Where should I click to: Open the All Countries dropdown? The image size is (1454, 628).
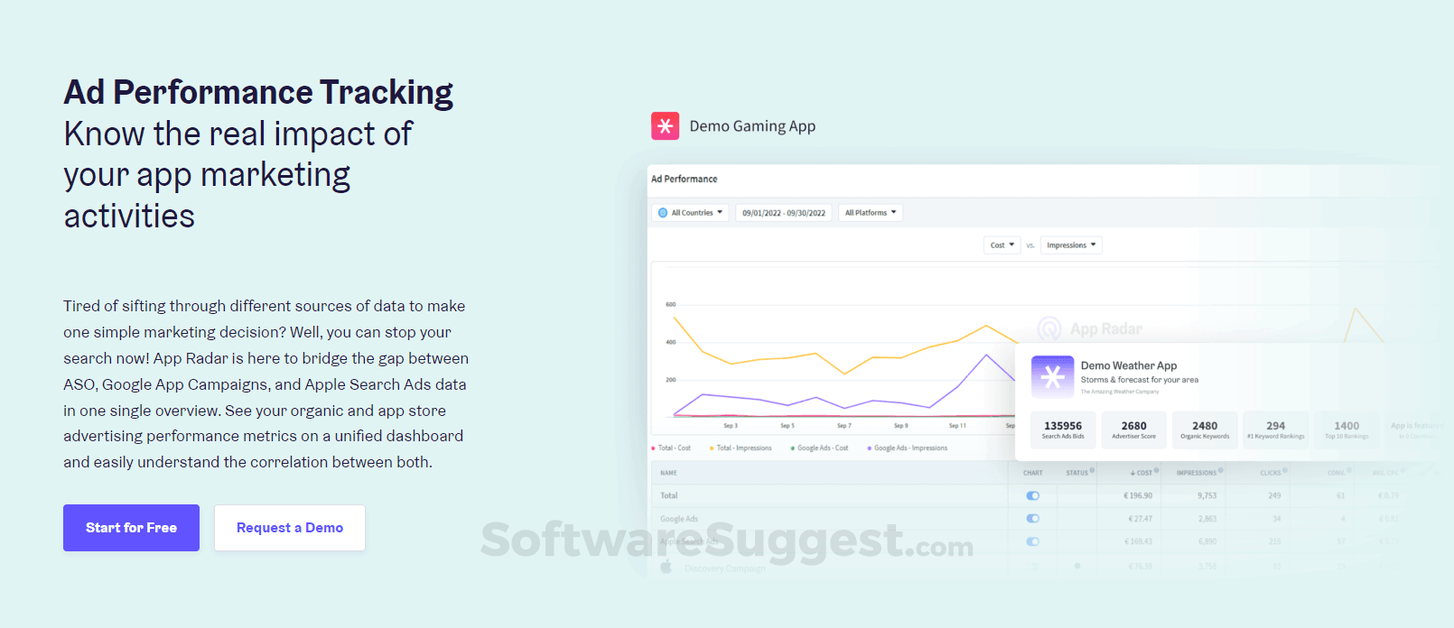pyautogui.click(x=691, y=213)
